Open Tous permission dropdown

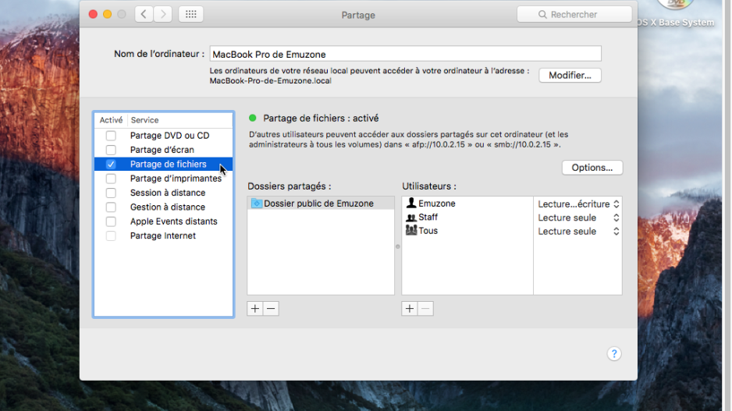[578, 231]
